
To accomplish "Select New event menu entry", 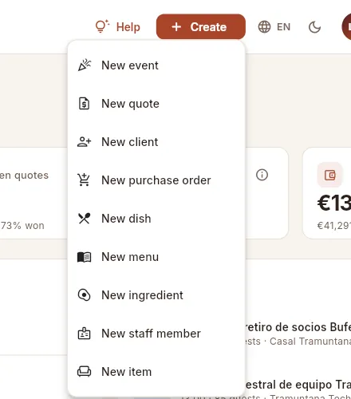I will [x=156, y=65].
